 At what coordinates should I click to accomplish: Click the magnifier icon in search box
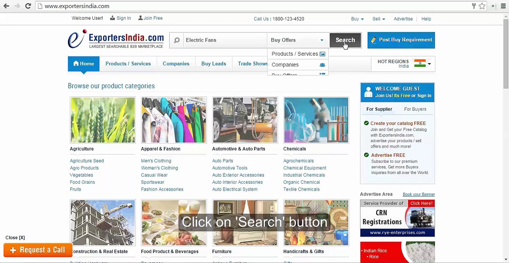click(x=177, y=40)
